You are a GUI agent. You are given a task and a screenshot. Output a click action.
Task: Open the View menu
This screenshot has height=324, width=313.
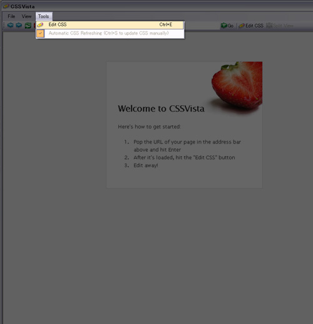point(26,16)
